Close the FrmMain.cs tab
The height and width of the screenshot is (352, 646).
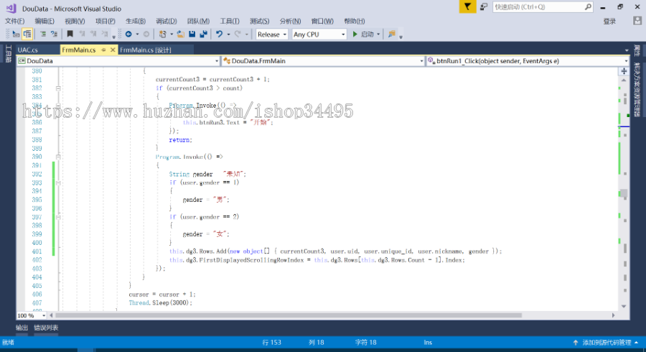point(113,50)
